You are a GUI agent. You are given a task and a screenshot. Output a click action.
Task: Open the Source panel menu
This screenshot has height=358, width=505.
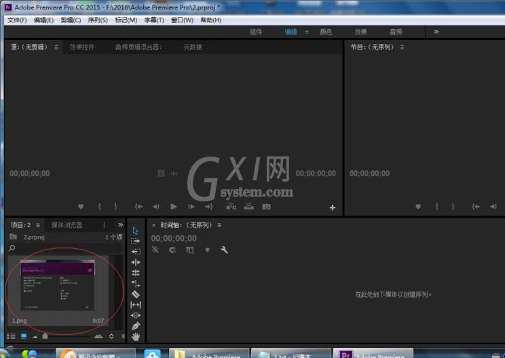click(56, 47)
